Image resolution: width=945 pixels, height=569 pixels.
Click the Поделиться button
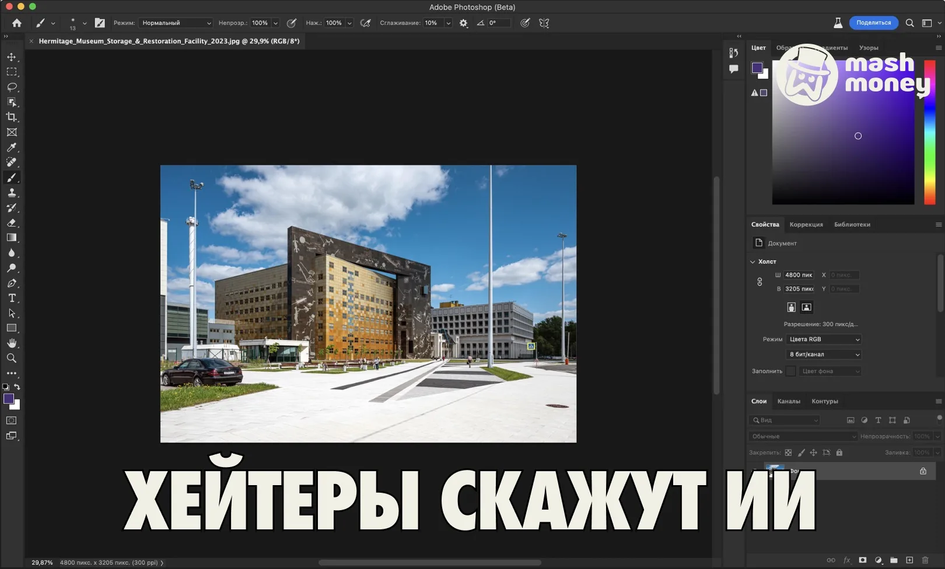[x=873, y=23]
